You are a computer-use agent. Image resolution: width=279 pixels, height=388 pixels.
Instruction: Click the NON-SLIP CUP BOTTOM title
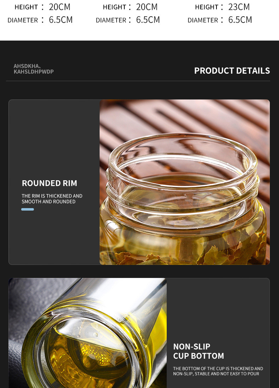(x=198, y=351)
